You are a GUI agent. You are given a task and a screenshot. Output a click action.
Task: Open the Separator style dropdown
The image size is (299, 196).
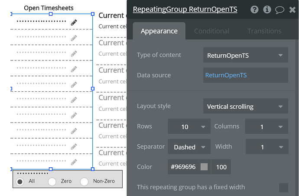click(x=189, y=147)
